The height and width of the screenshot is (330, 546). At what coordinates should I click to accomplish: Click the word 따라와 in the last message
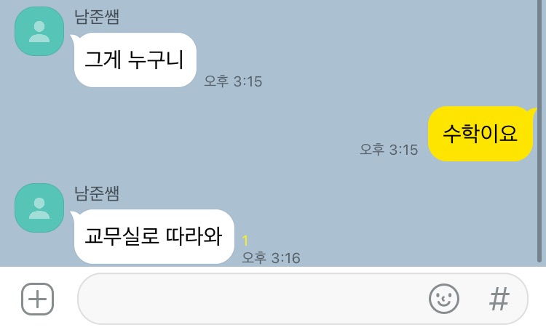(x=194, y=236)
